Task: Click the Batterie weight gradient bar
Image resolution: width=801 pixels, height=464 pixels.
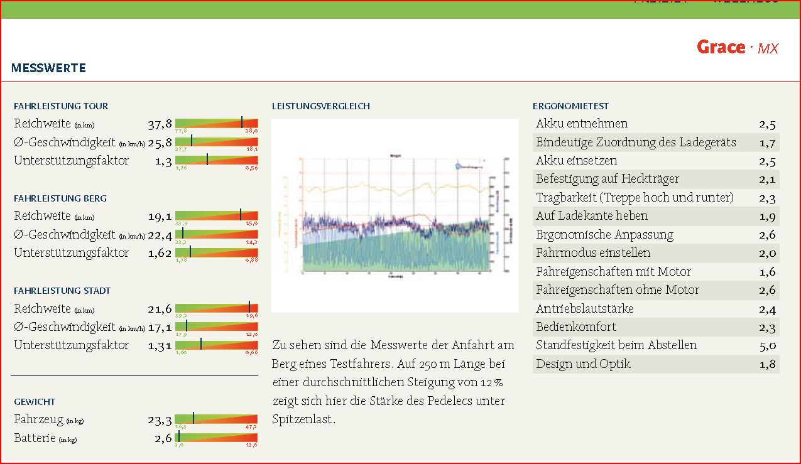Action: point(217,438)
